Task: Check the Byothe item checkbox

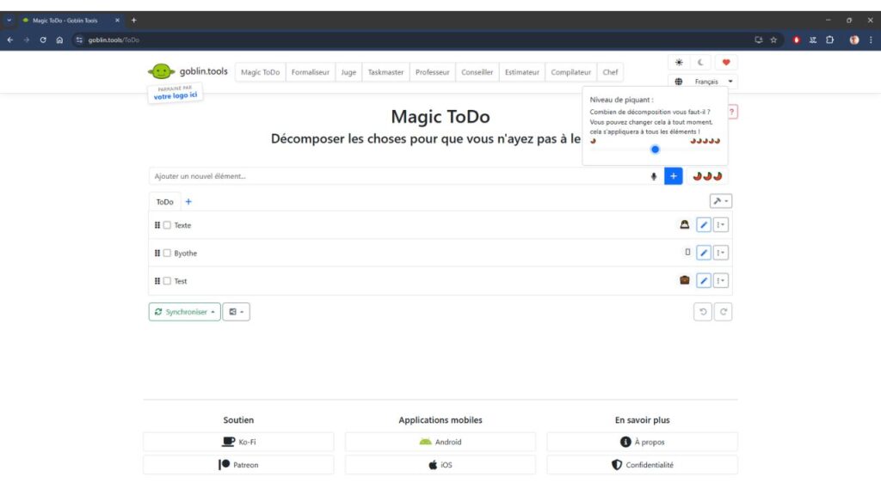Action: pyautogui.click(x=167, y=254)
